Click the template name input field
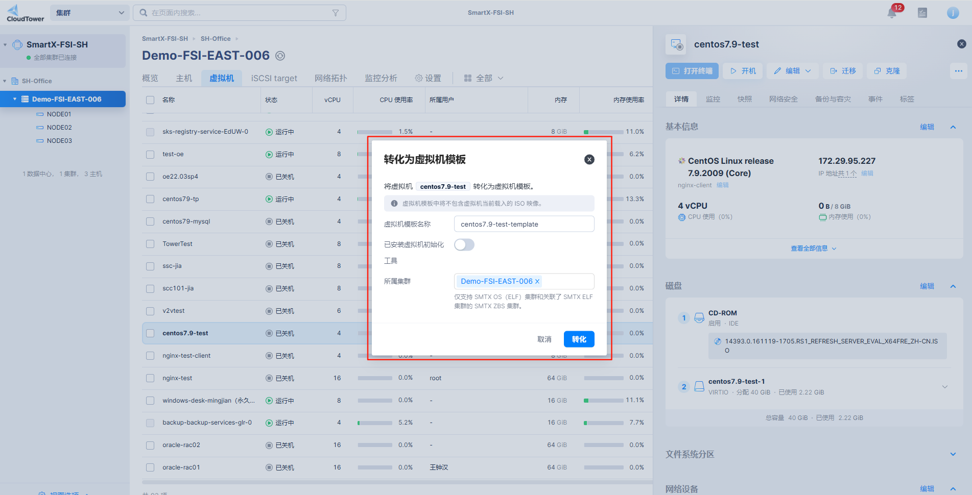The width and height of the screenshot is (972, 495). pyautogui.click(x=524, y=224)
